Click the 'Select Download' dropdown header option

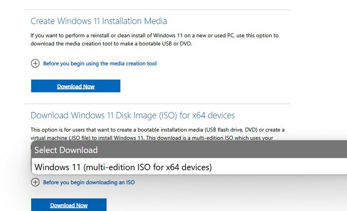pyautogui.click(x=189, y=150)
